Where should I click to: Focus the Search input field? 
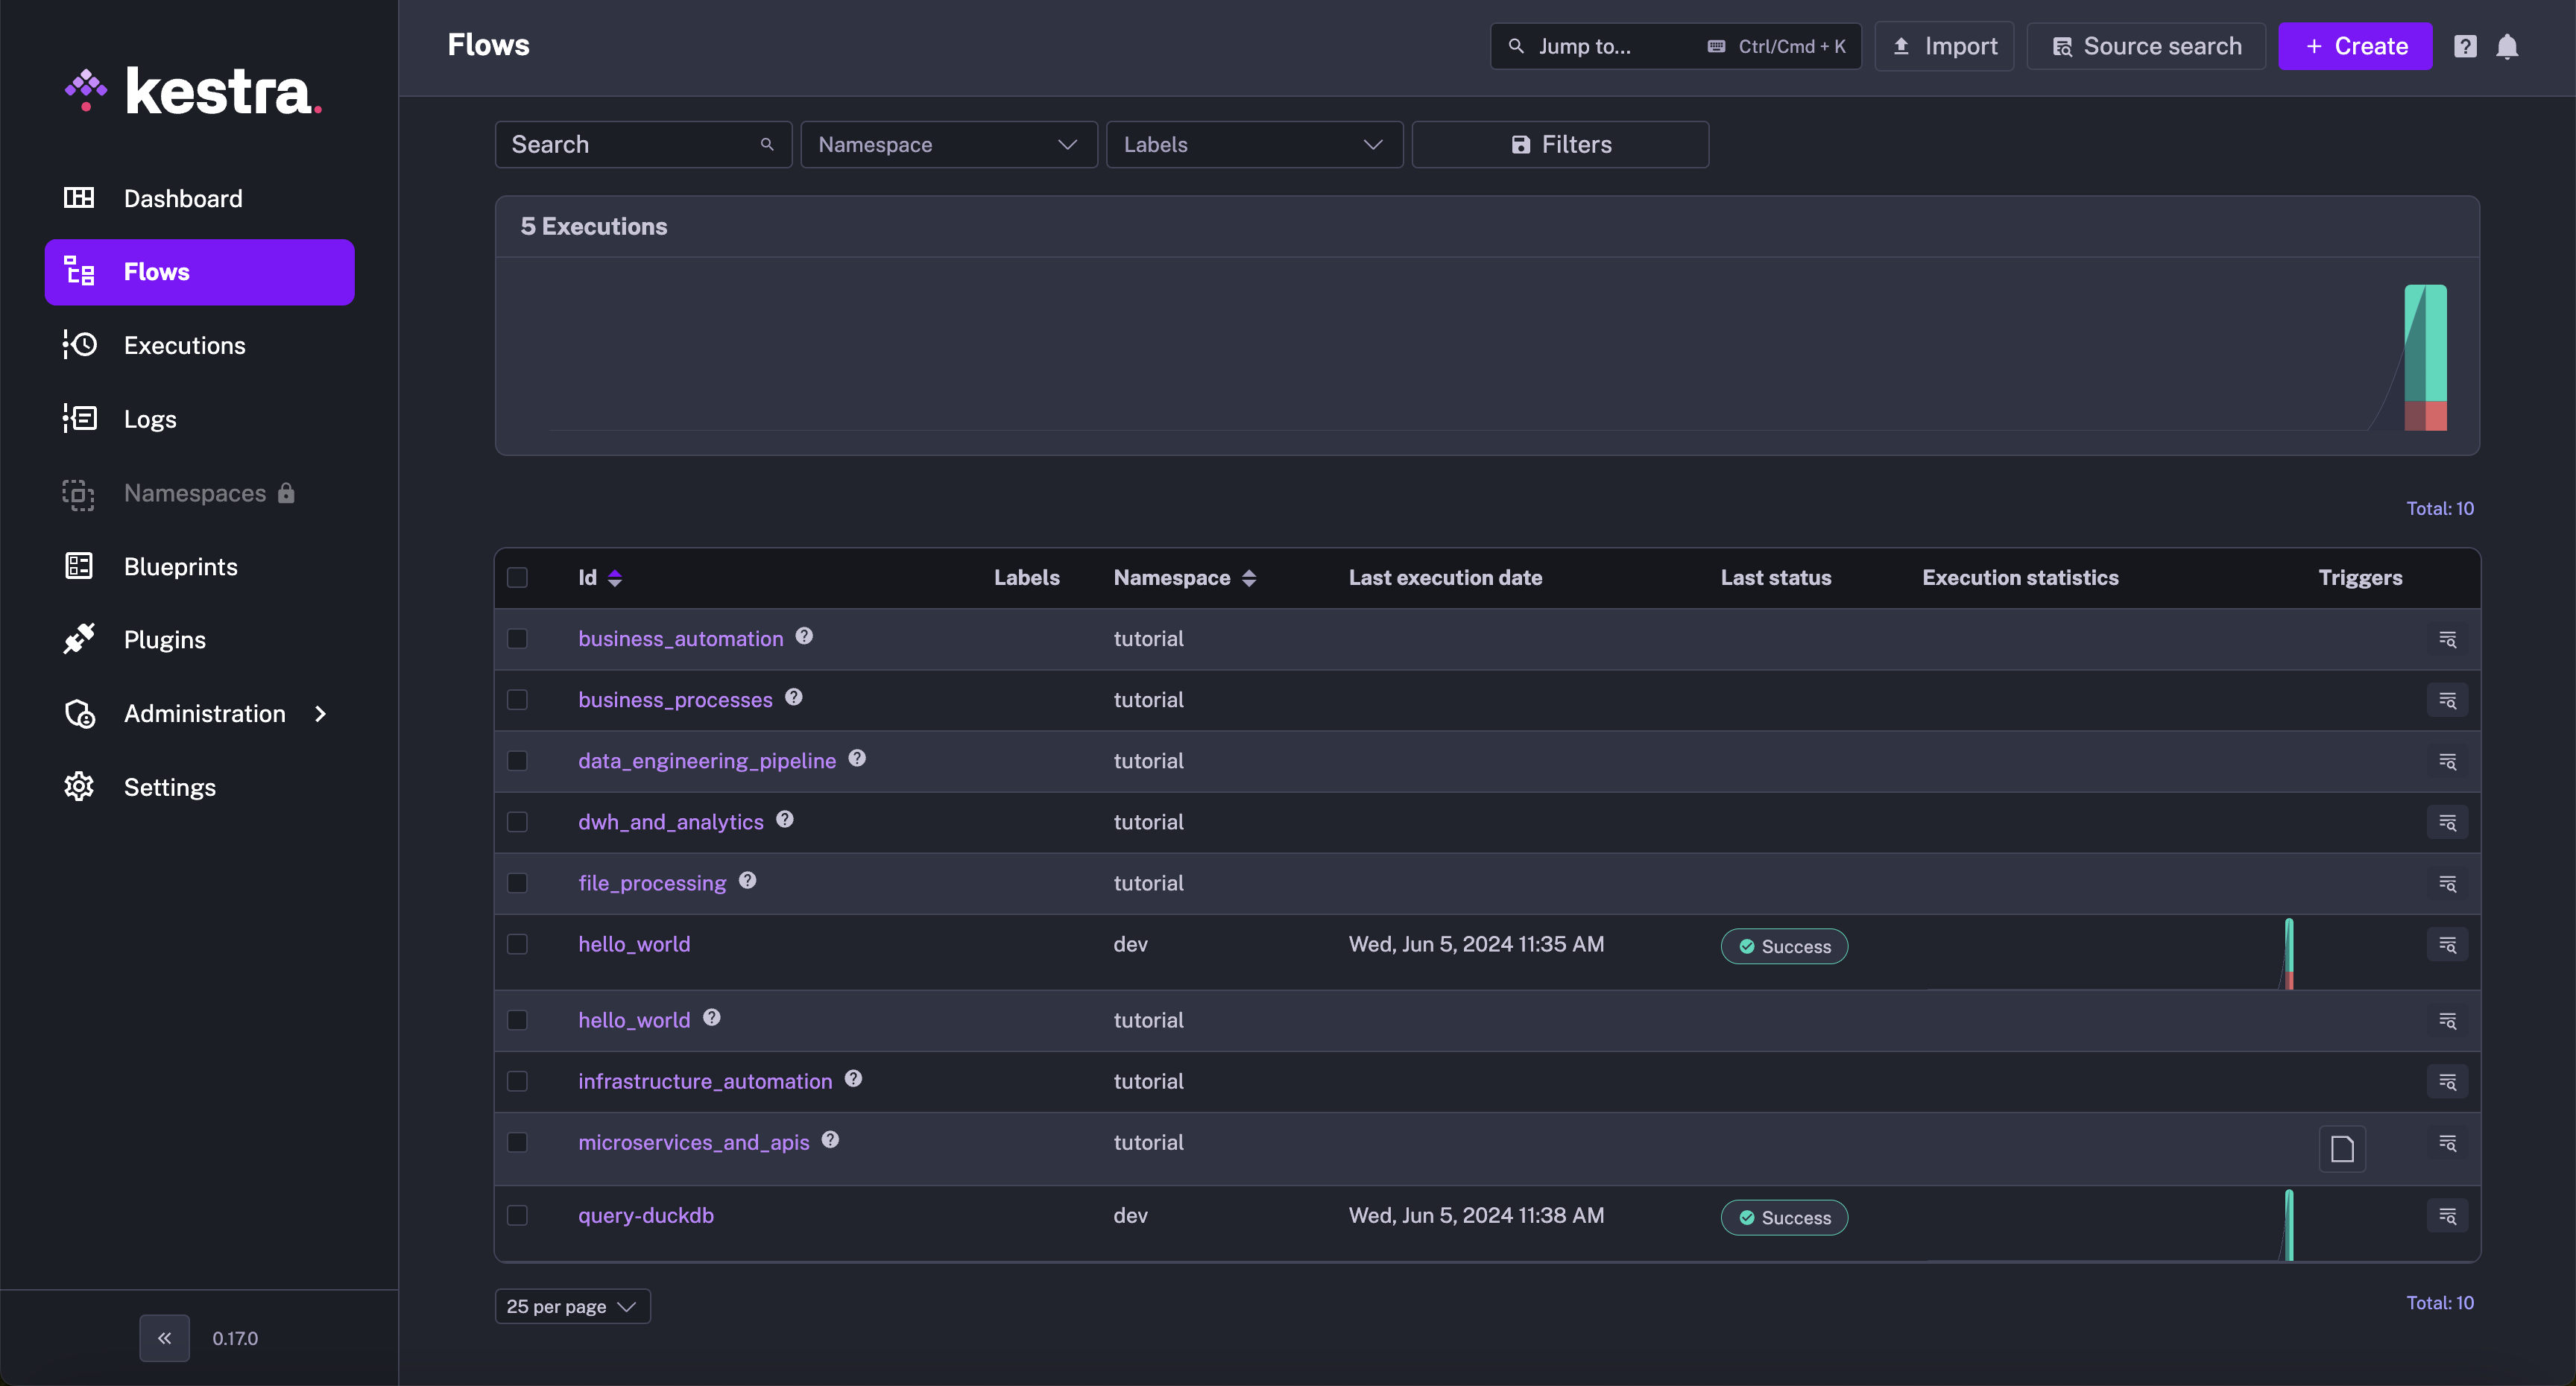point(644,145)
